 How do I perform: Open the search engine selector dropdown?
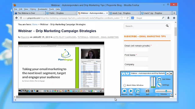coord(133,18)
